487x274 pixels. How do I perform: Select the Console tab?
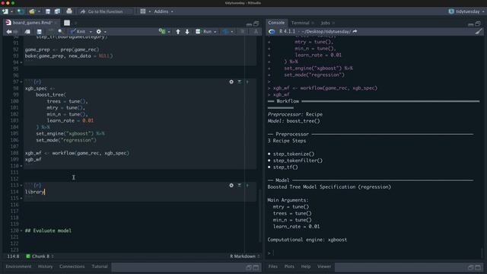pyautogui.click(x=276, y=23)
